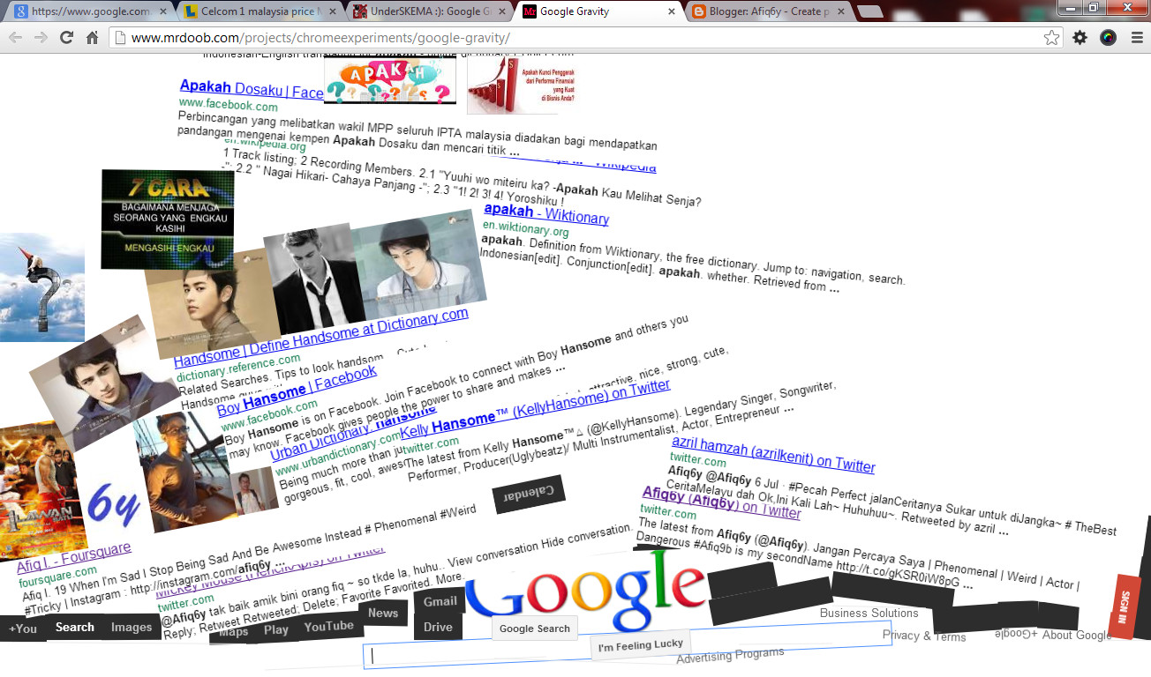Select the Google Gravity tab
The image size is (1151, 677).
click(x=598, y=12)
